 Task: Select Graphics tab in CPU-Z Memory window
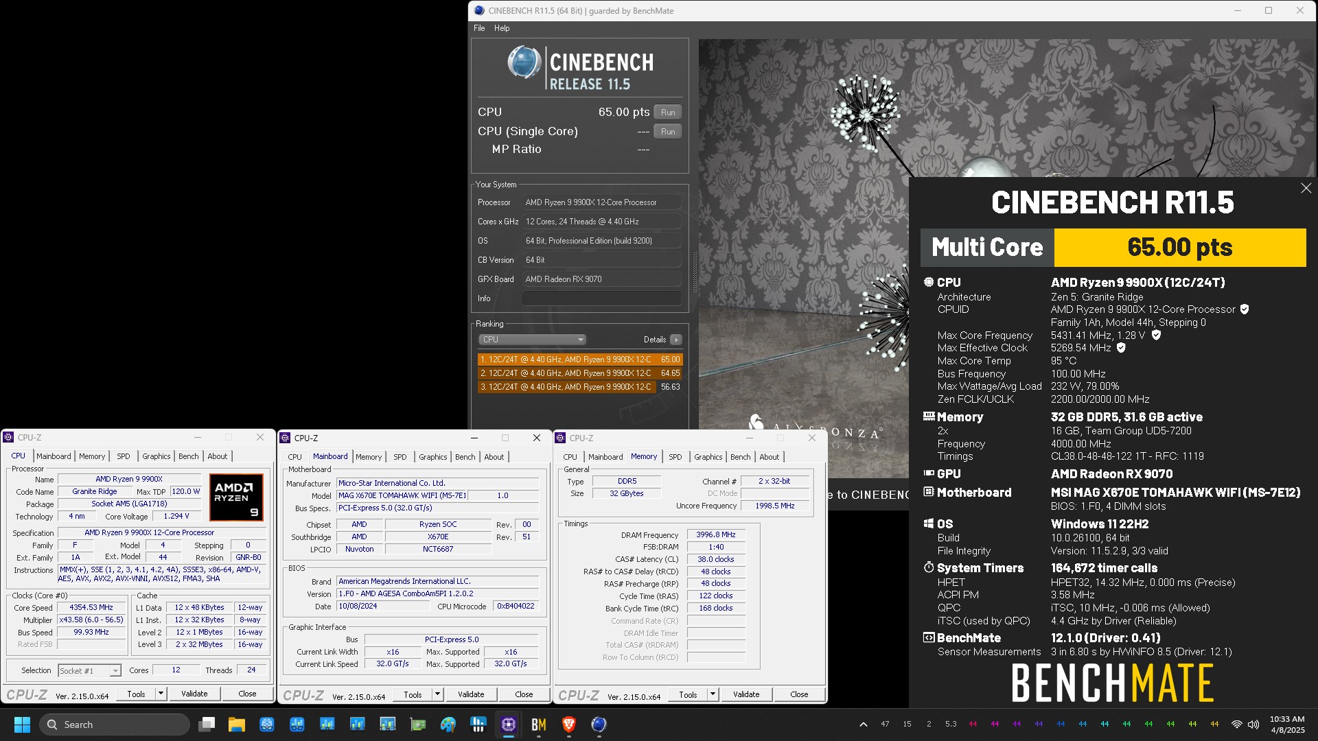coord(708,457)
